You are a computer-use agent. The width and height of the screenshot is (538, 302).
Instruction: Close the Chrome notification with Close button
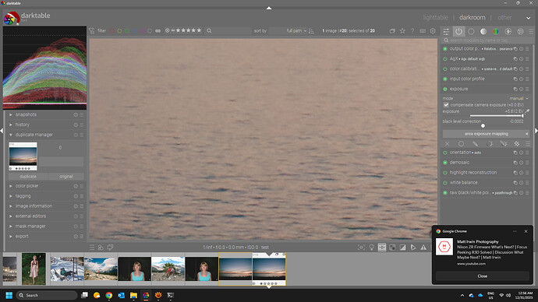[x=482, y=276]
